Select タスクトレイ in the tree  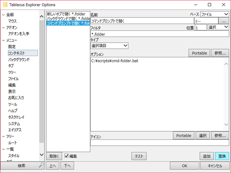pyautogui.click(x=16, y=117)
